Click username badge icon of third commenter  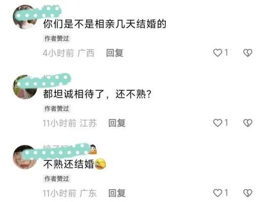pos(93,149)
